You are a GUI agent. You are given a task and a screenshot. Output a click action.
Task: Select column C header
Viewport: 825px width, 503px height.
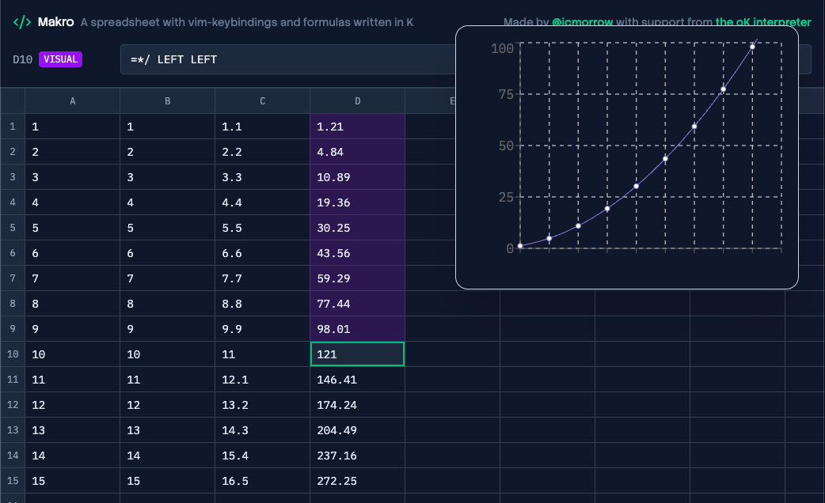(262, 101)
